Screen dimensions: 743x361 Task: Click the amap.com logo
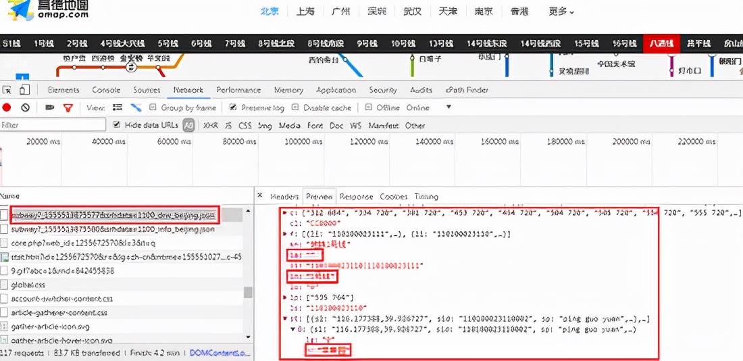[x=49, y=10]
